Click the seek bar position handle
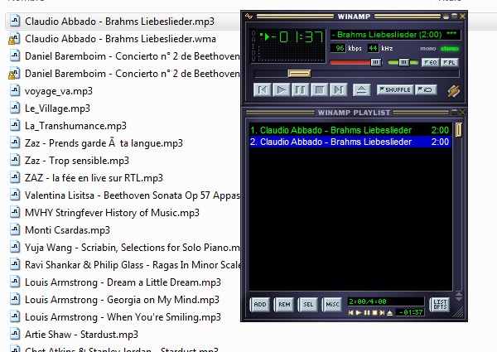497x352 pixels. coord(299,74)
